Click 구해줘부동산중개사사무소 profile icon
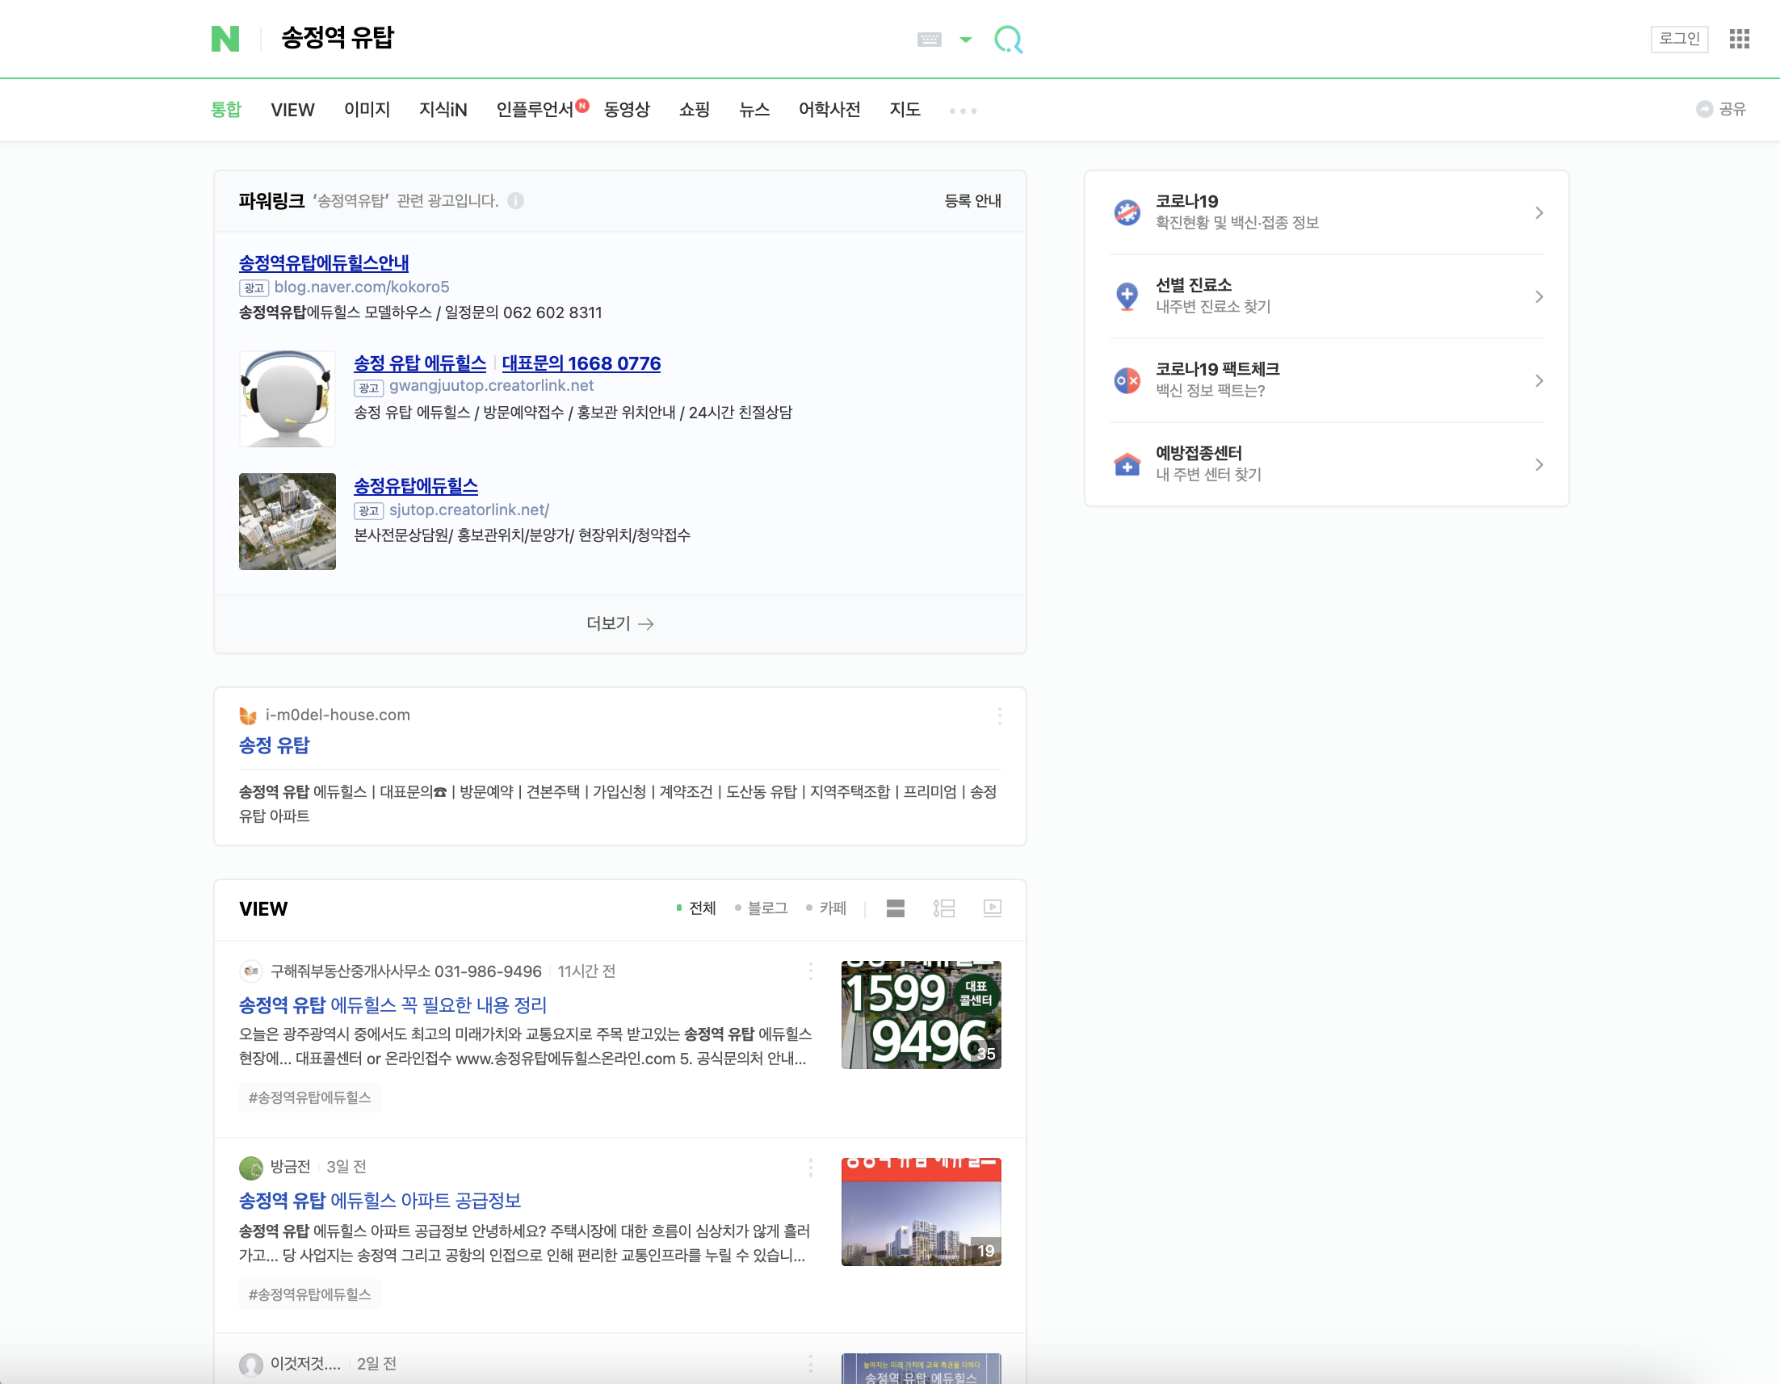This screenshot has height=1384, width=1780. point(250,971)
